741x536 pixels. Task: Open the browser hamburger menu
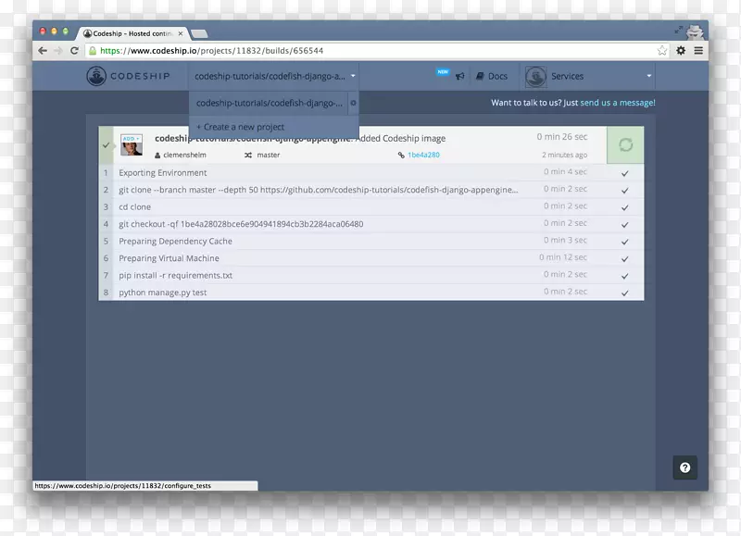point(698,51)
